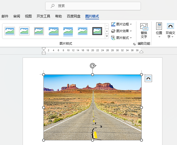Viewport: 177px width, 145px height.
Task: Click the 替换文字 alt text button
Action: (x=144, y=31)
